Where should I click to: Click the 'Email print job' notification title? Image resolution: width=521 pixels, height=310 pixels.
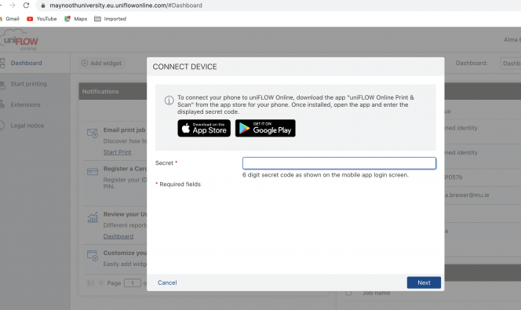pos(124,130)
